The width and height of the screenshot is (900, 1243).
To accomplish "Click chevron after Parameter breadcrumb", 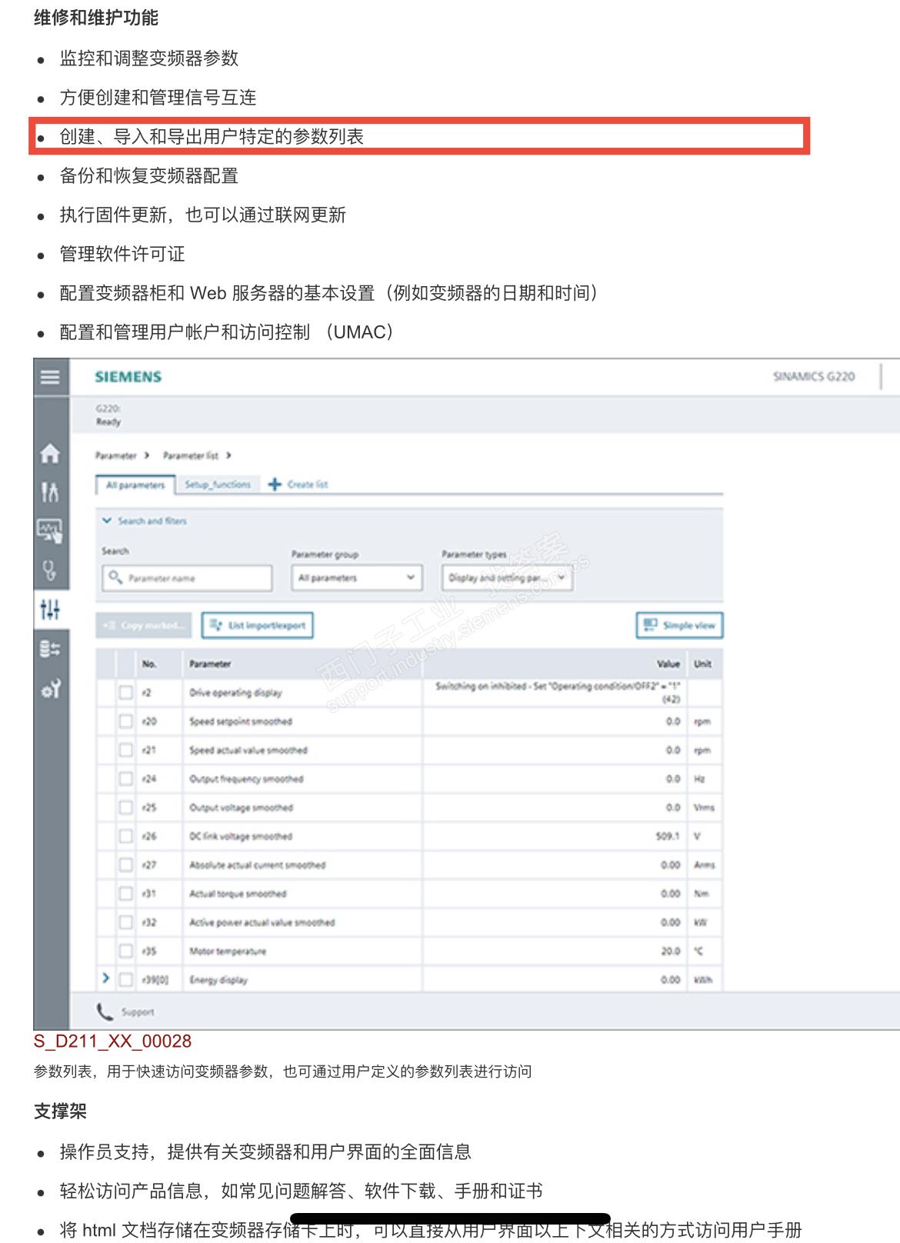I will pyautogui.click(x=146, y=455).
